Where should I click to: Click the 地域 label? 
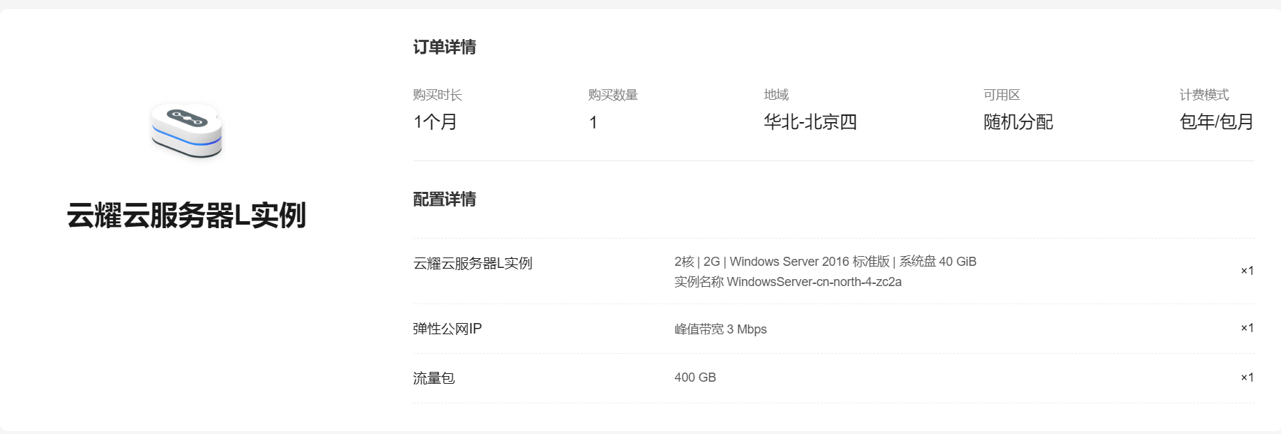point(776,95)
